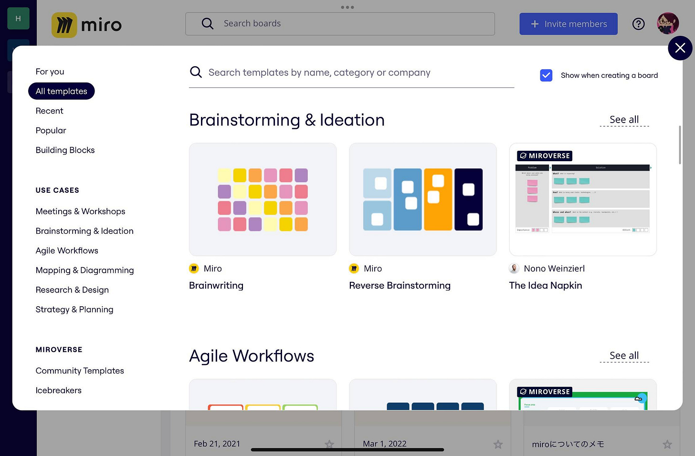Open Meetings & Workshops use case

(x=80, y=211)
